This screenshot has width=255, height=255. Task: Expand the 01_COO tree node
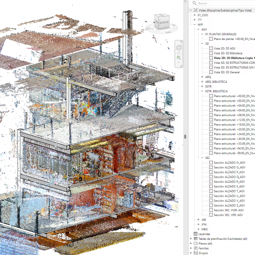pos(194,15)
